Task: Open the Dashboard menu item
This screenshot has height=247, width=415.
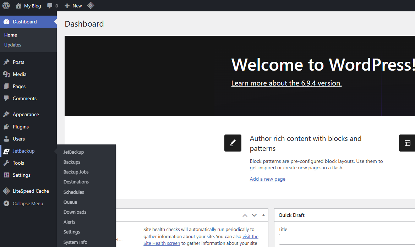Action: [28, 22]
